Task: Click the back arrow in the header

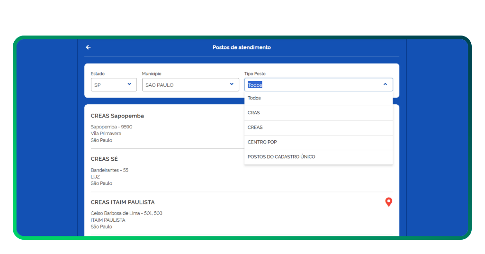Action: [88, 47]
